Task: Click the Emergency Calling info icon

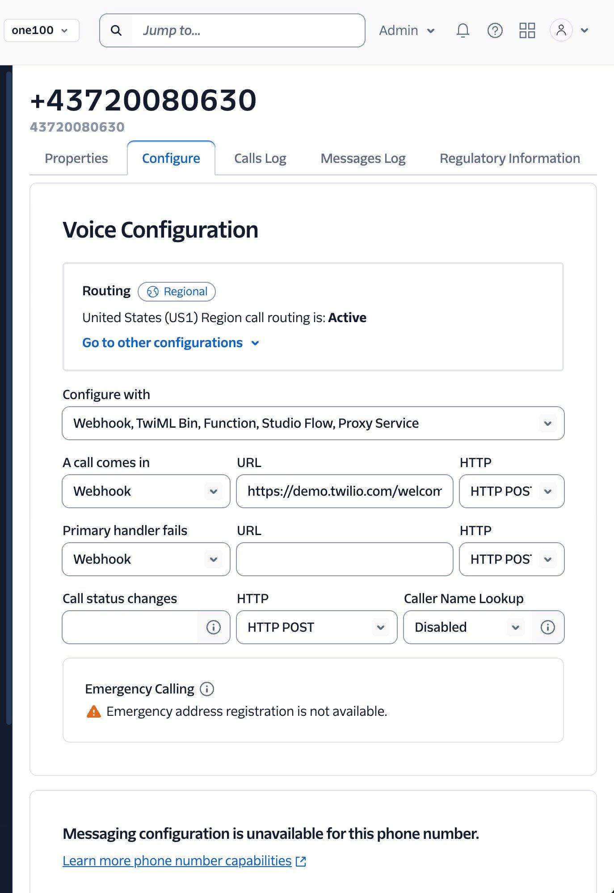Action: pyautogui.click(x=207, y=689)
